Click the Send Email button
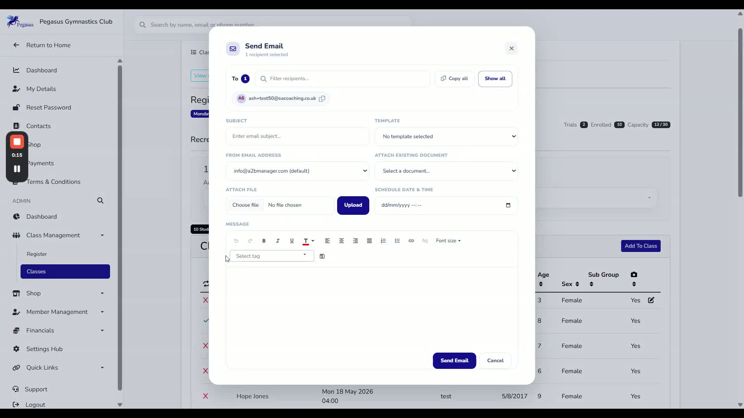 pyautogui.click(x=454, y=361)
